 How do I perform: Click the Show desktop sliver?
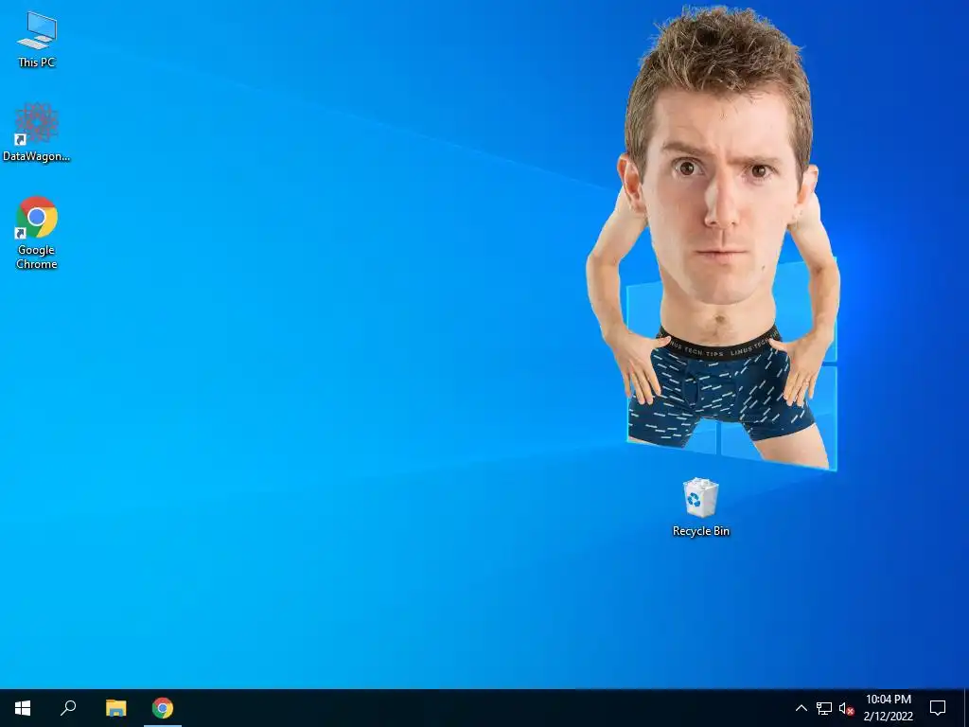[966, 708]
